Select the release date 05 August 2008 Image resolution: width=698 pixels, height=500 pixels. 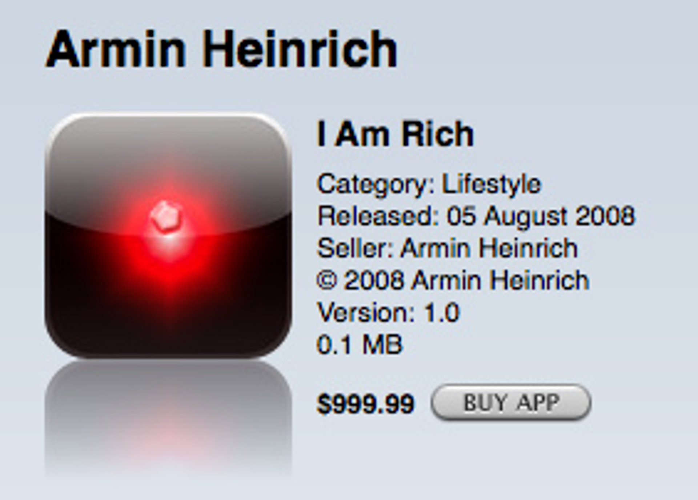tap(541, 216)
